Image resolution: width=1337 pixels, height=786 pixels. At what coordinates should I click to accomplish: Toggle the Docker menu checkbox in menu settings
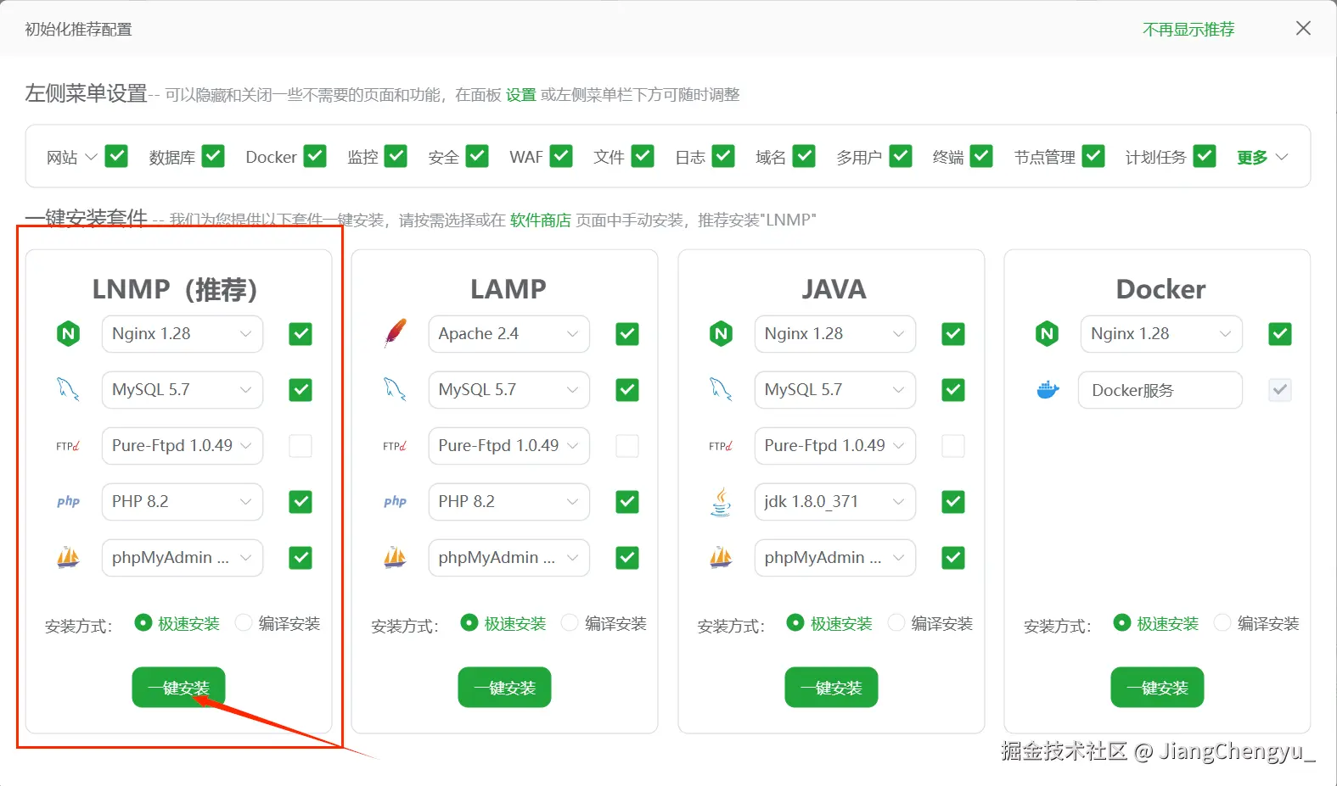(315, 157)
